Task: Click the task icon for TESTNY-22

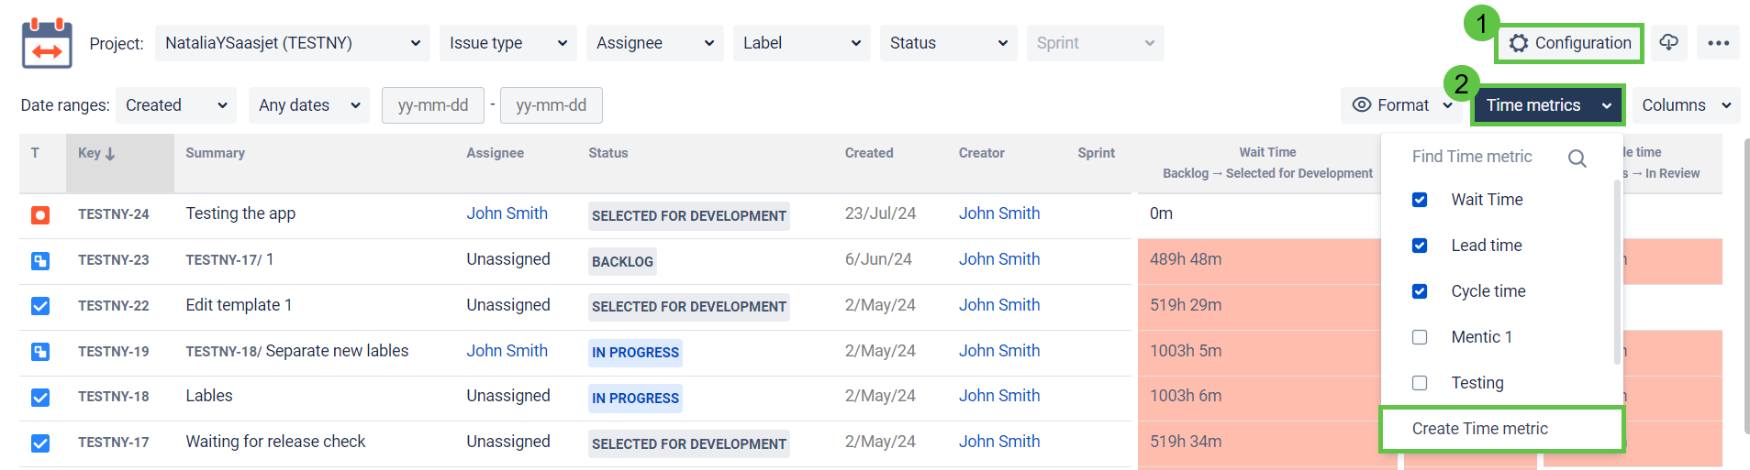Action: click(40, 306)
